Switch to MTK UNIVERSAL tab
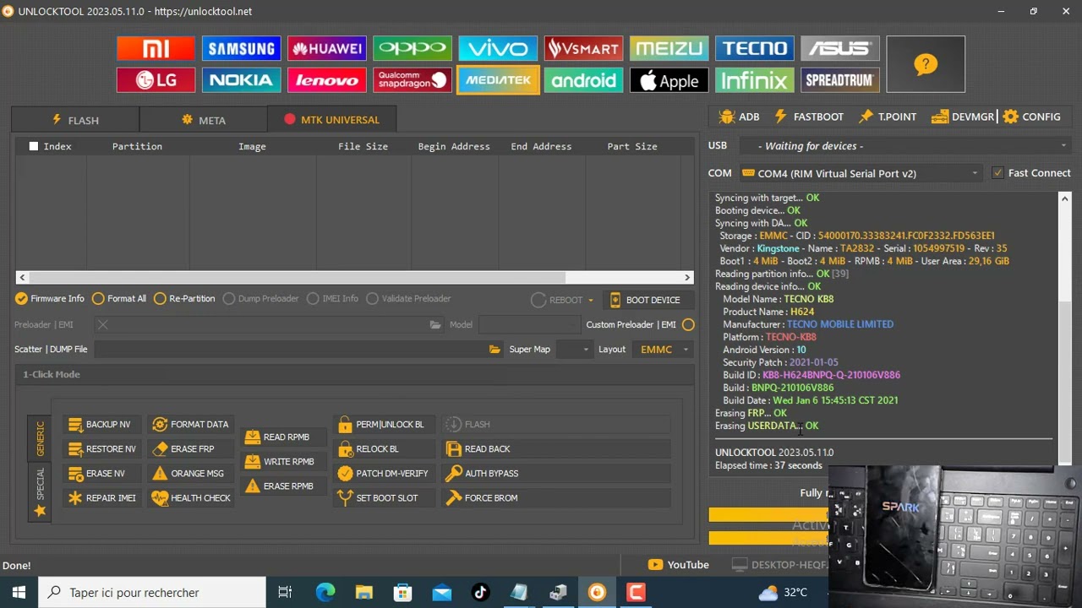Viewport: 1082px width, 608px height. (331, 120)
